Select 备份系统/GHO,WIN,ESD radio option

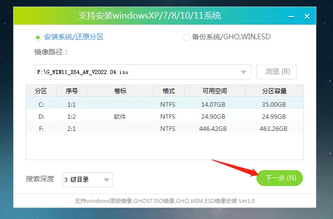pos(186,37)
